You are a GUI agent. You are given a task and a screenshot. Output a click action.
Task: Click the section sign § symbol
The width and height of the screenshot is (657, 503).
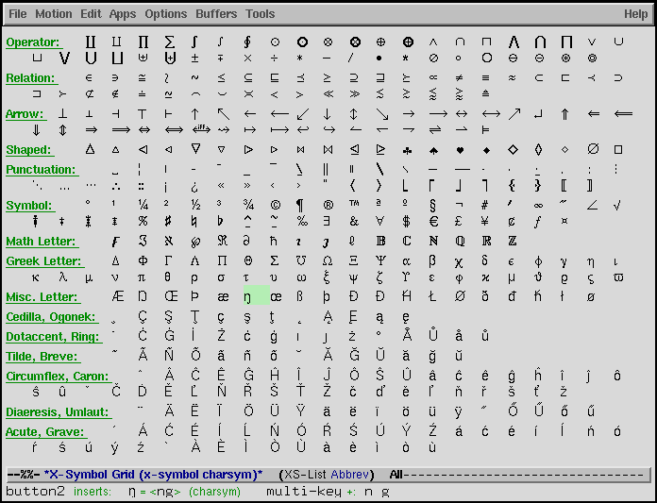coord(433,205)
